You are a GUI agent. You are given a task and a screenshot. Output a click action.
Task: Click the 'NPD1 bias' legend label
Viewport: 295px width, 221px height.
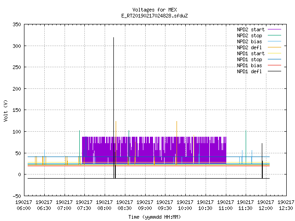[249, 65]
